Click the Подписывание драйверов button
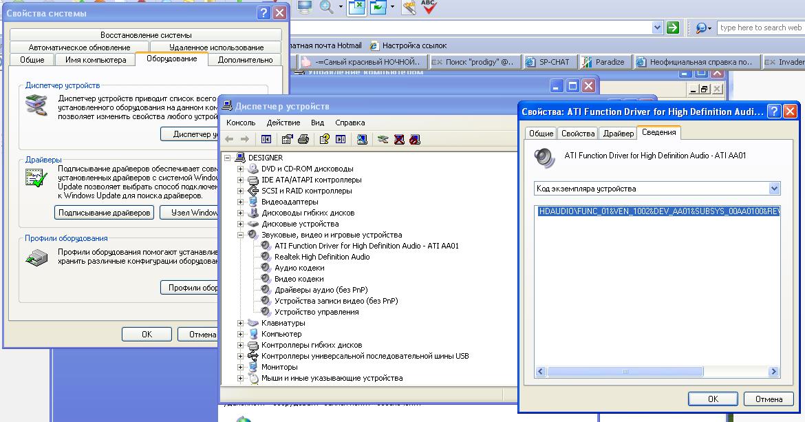 tap(104, 213)
